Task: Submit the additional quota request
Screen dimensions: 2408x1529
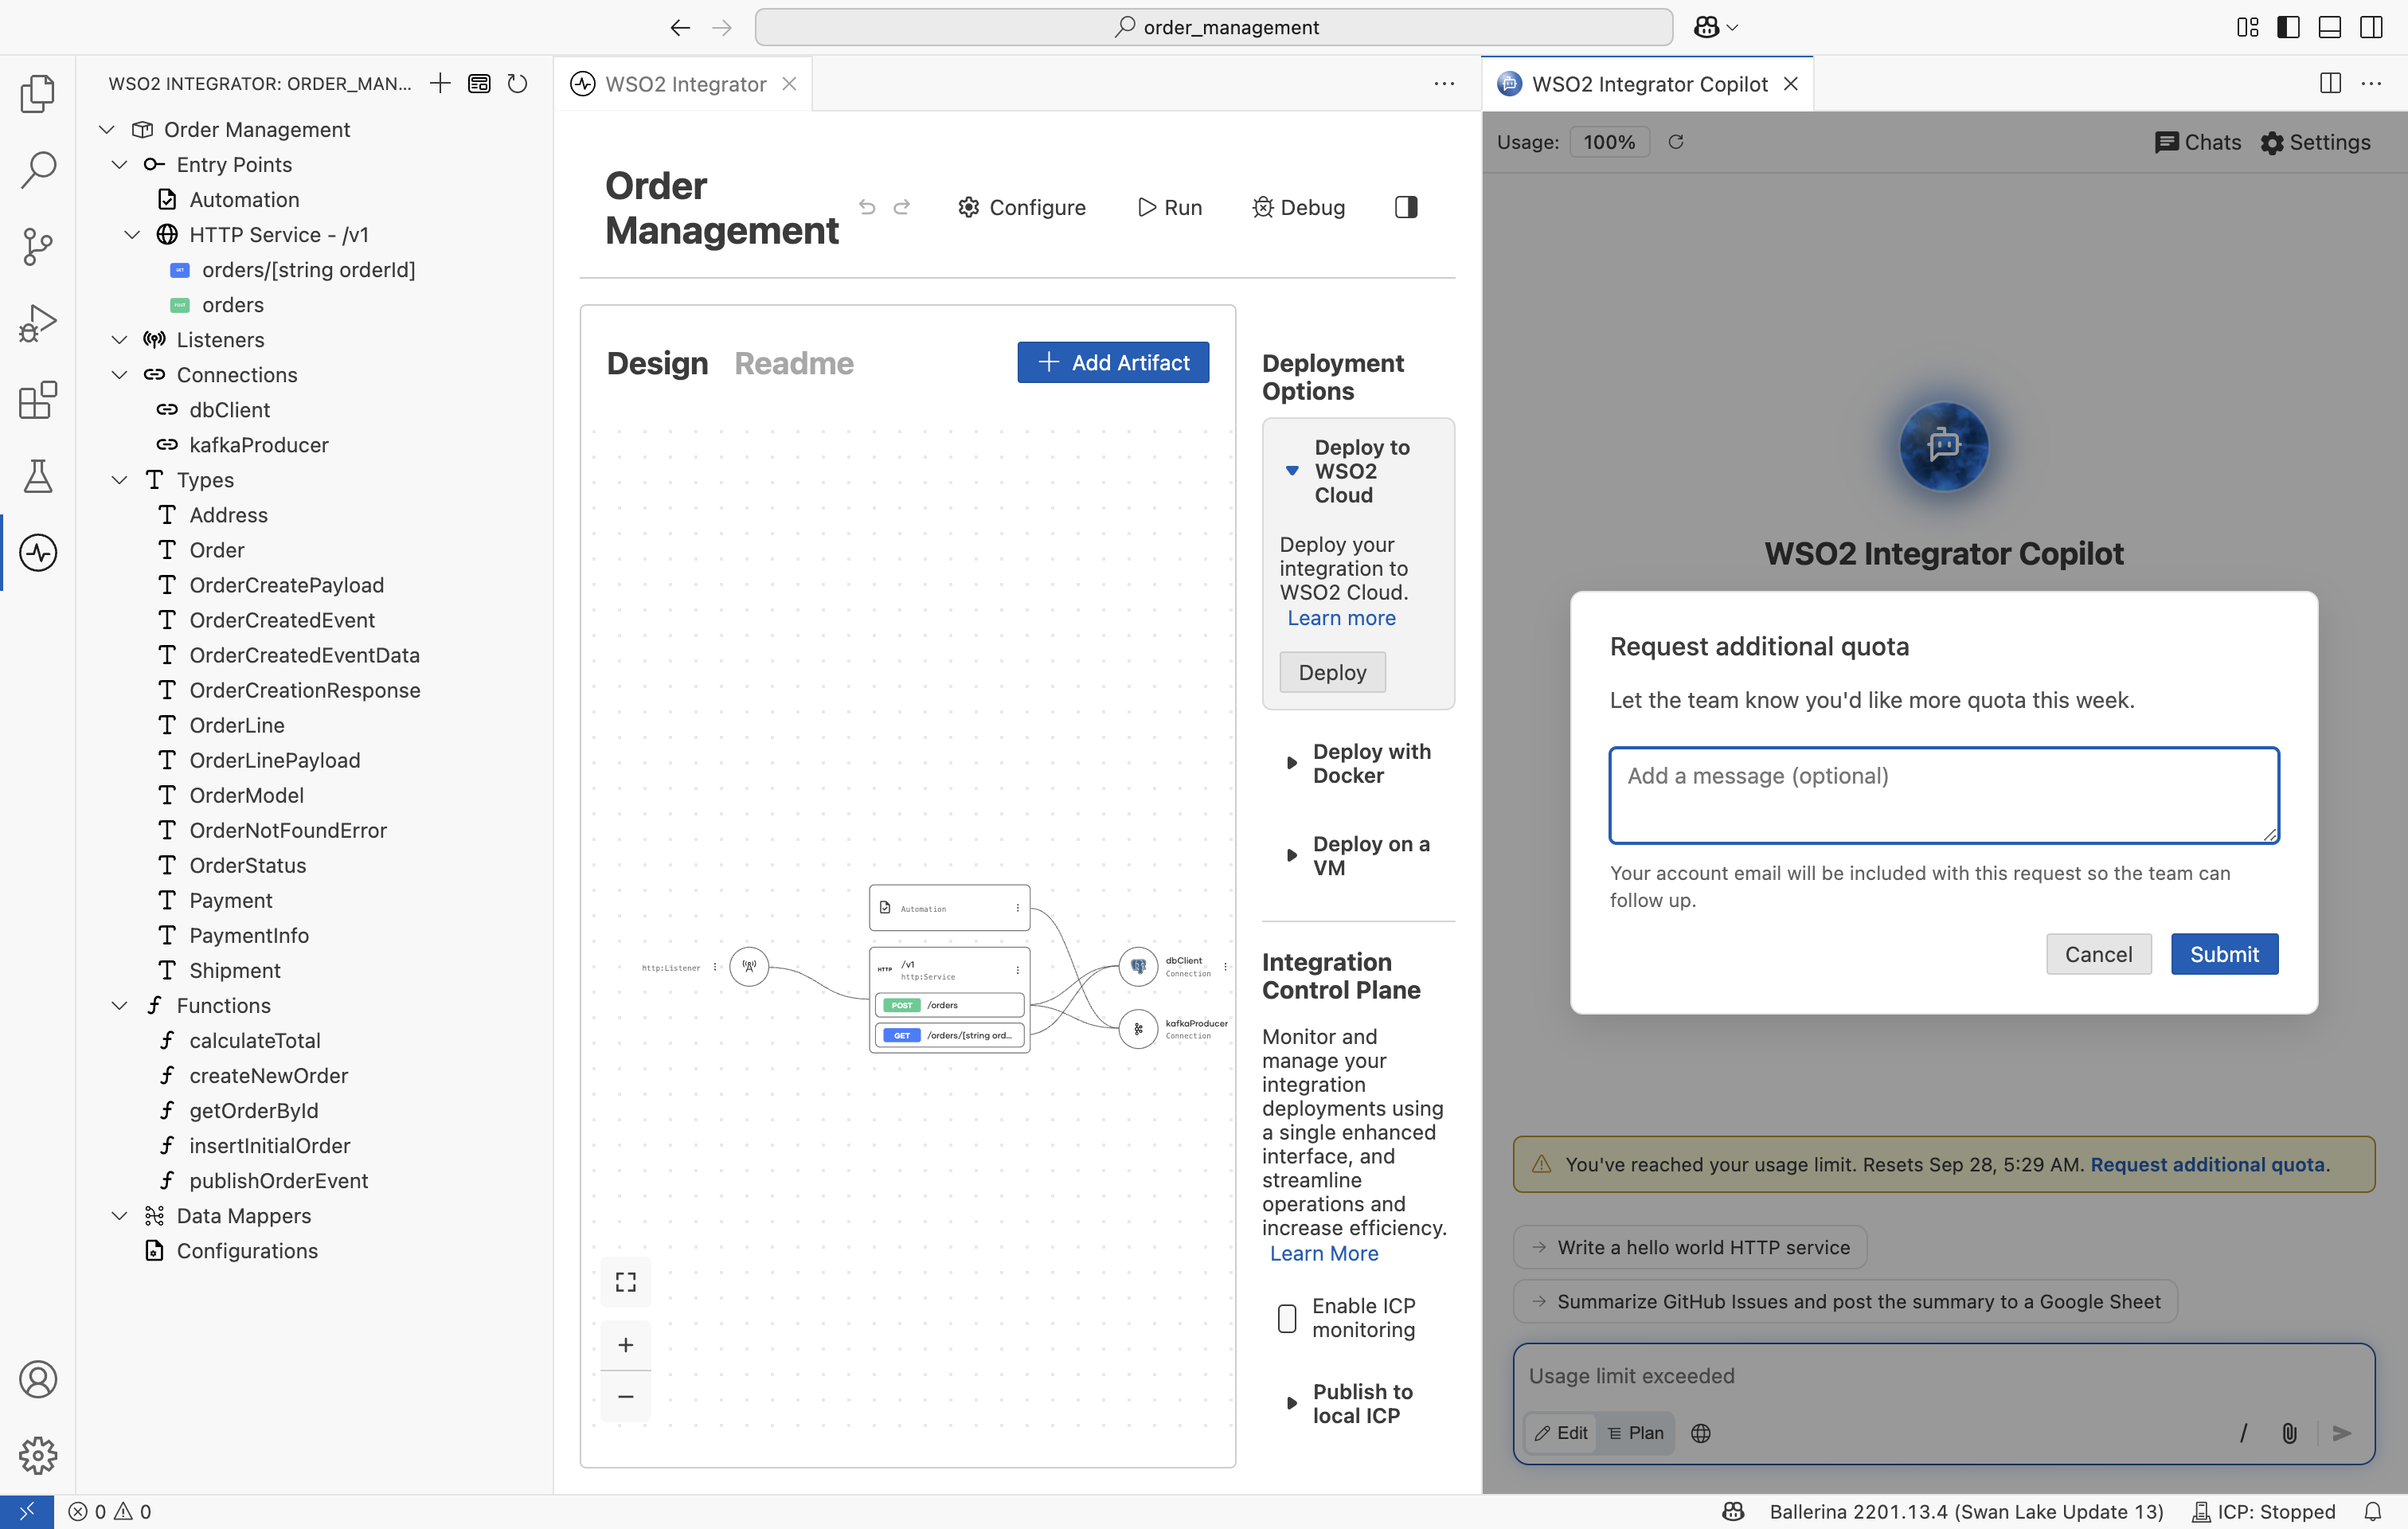Action: coord(2224,954)
